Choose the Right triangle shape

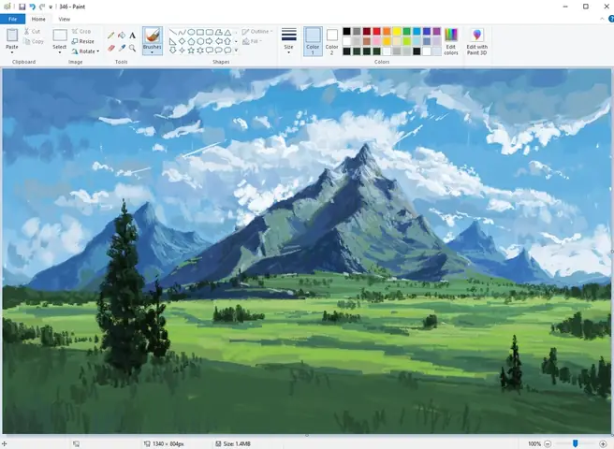(x=172, y=41)
